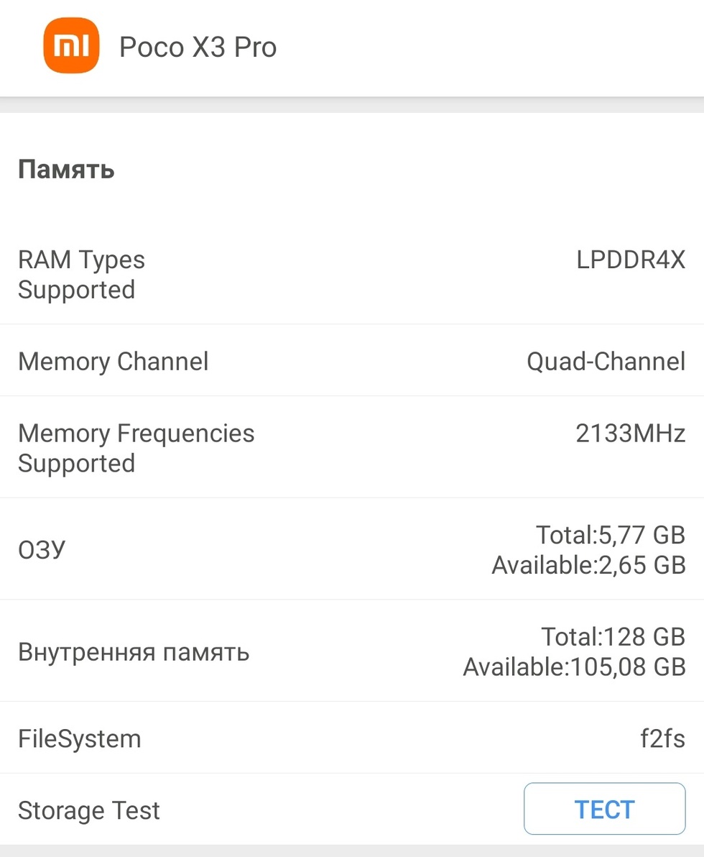704x857 pixels.
Task: Tap the Total:128 GB storage value
Action: [613, 637]
